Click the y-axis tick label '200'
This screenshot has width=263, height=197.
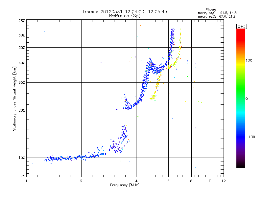[x=22, y=110]
